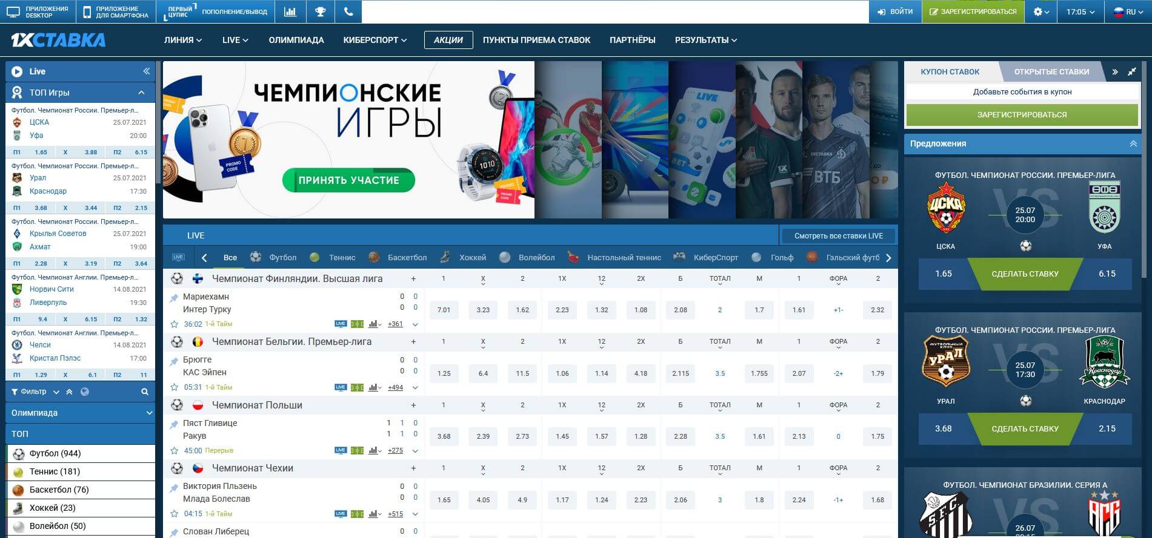Select Футбол (944) in the sidebar list

(55, 453)
